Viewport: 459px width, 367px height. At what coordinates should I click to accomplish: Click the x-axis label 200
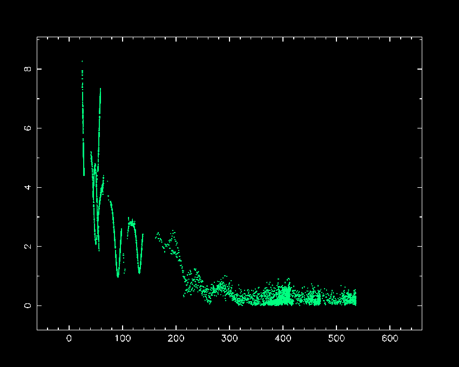click(176, 338)
